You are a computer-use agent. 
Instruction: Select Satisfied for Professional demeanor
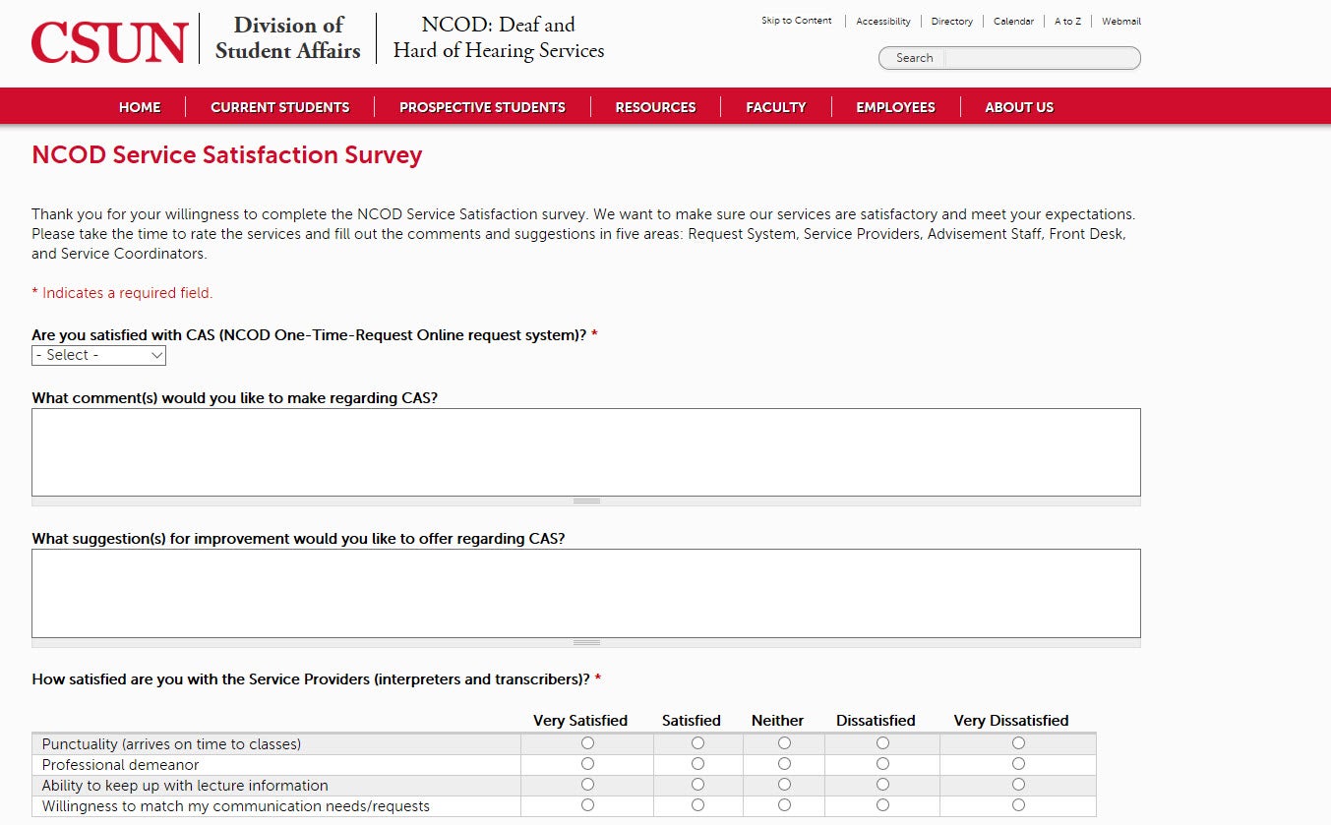697,764
